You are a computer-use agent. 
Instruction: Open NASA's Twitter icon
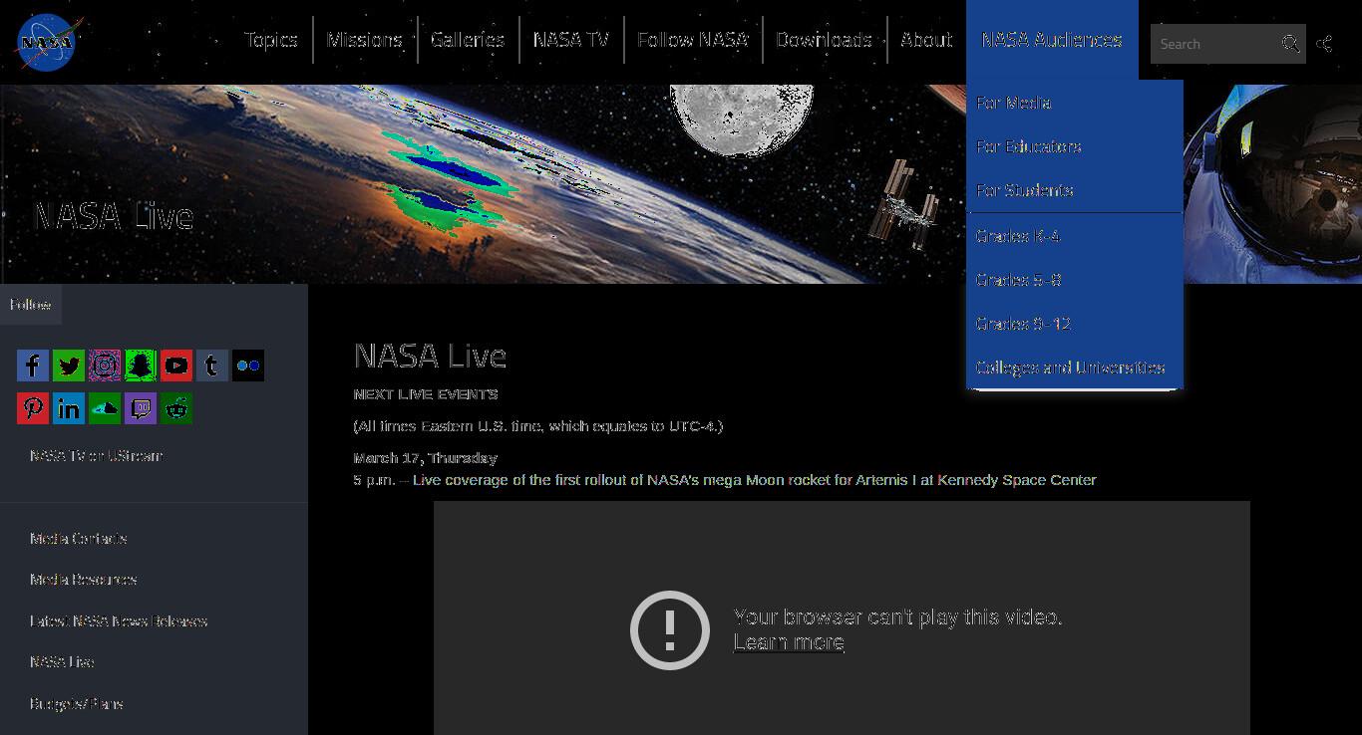click(69, 366)
